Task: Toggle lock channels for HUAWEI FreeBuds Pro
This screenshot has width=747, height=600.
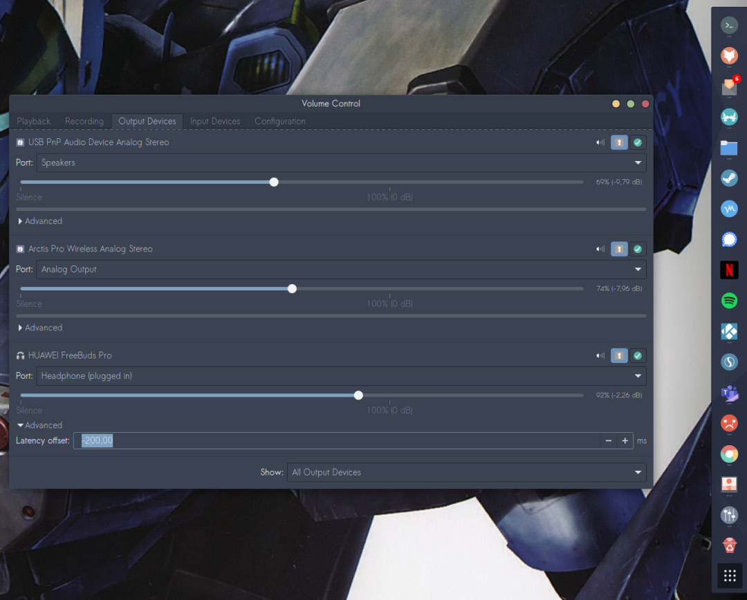Action: [x=619, y=356]
